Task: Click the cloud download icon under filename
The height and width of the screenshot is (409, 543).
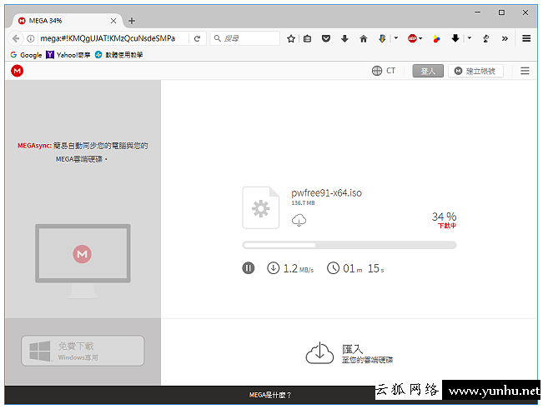Action: pyautogui.click(x=299, y=220)
